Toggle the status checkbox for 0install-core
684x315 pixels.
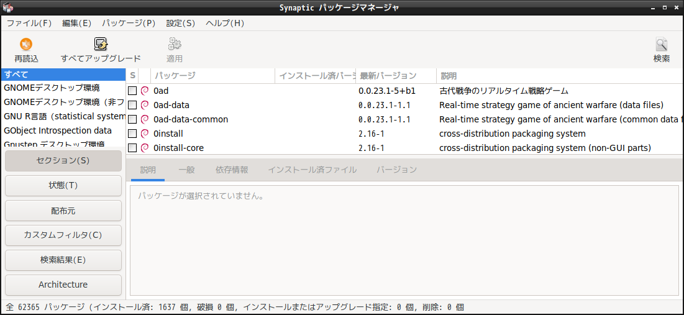click(x=132, y=148)
